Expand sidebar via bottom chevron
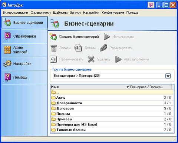178x143 pixels. point(24,134)
